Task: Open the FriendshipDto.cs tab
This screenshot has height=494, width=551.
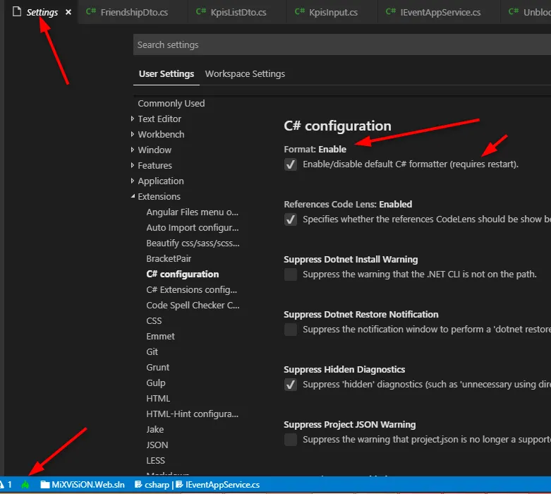Action: pyautogui.click(x=134, y=12)
